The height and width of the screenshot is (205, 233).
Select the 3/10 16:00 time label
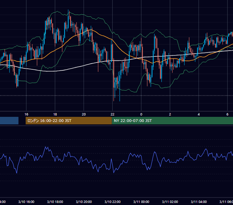(x=26, y=202)
